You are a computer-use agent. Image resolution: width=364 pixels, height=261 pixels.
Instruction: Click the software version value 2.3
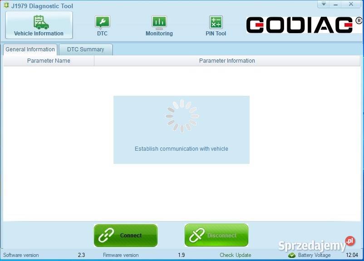pos(81,255)
